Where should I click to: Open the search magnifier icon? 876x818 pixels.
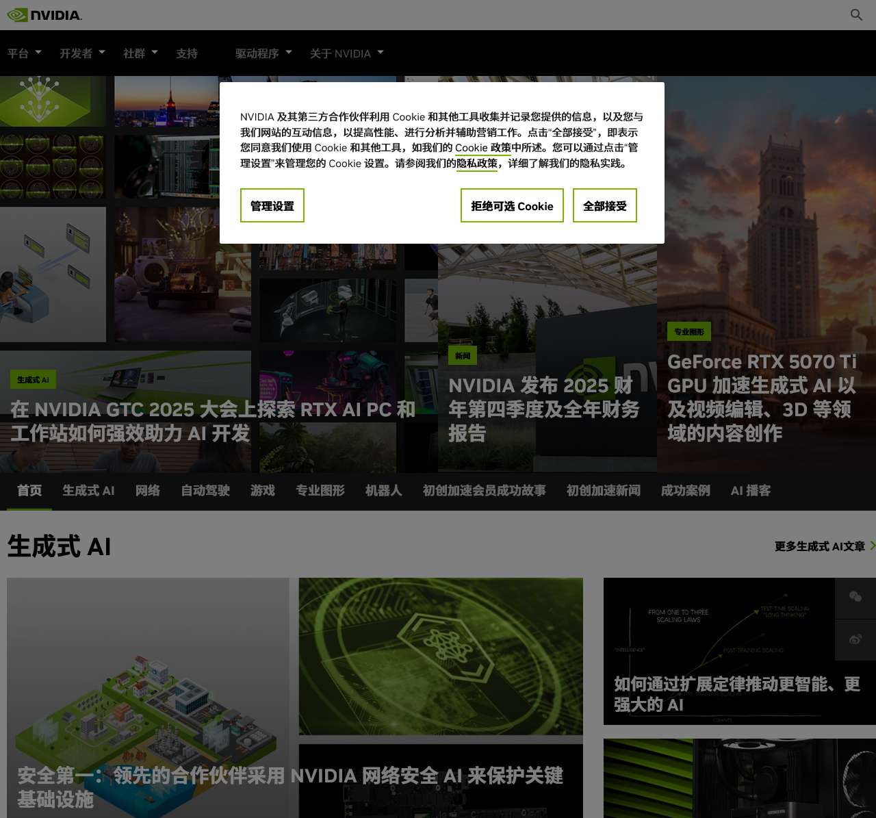click(x=856, y=15)
